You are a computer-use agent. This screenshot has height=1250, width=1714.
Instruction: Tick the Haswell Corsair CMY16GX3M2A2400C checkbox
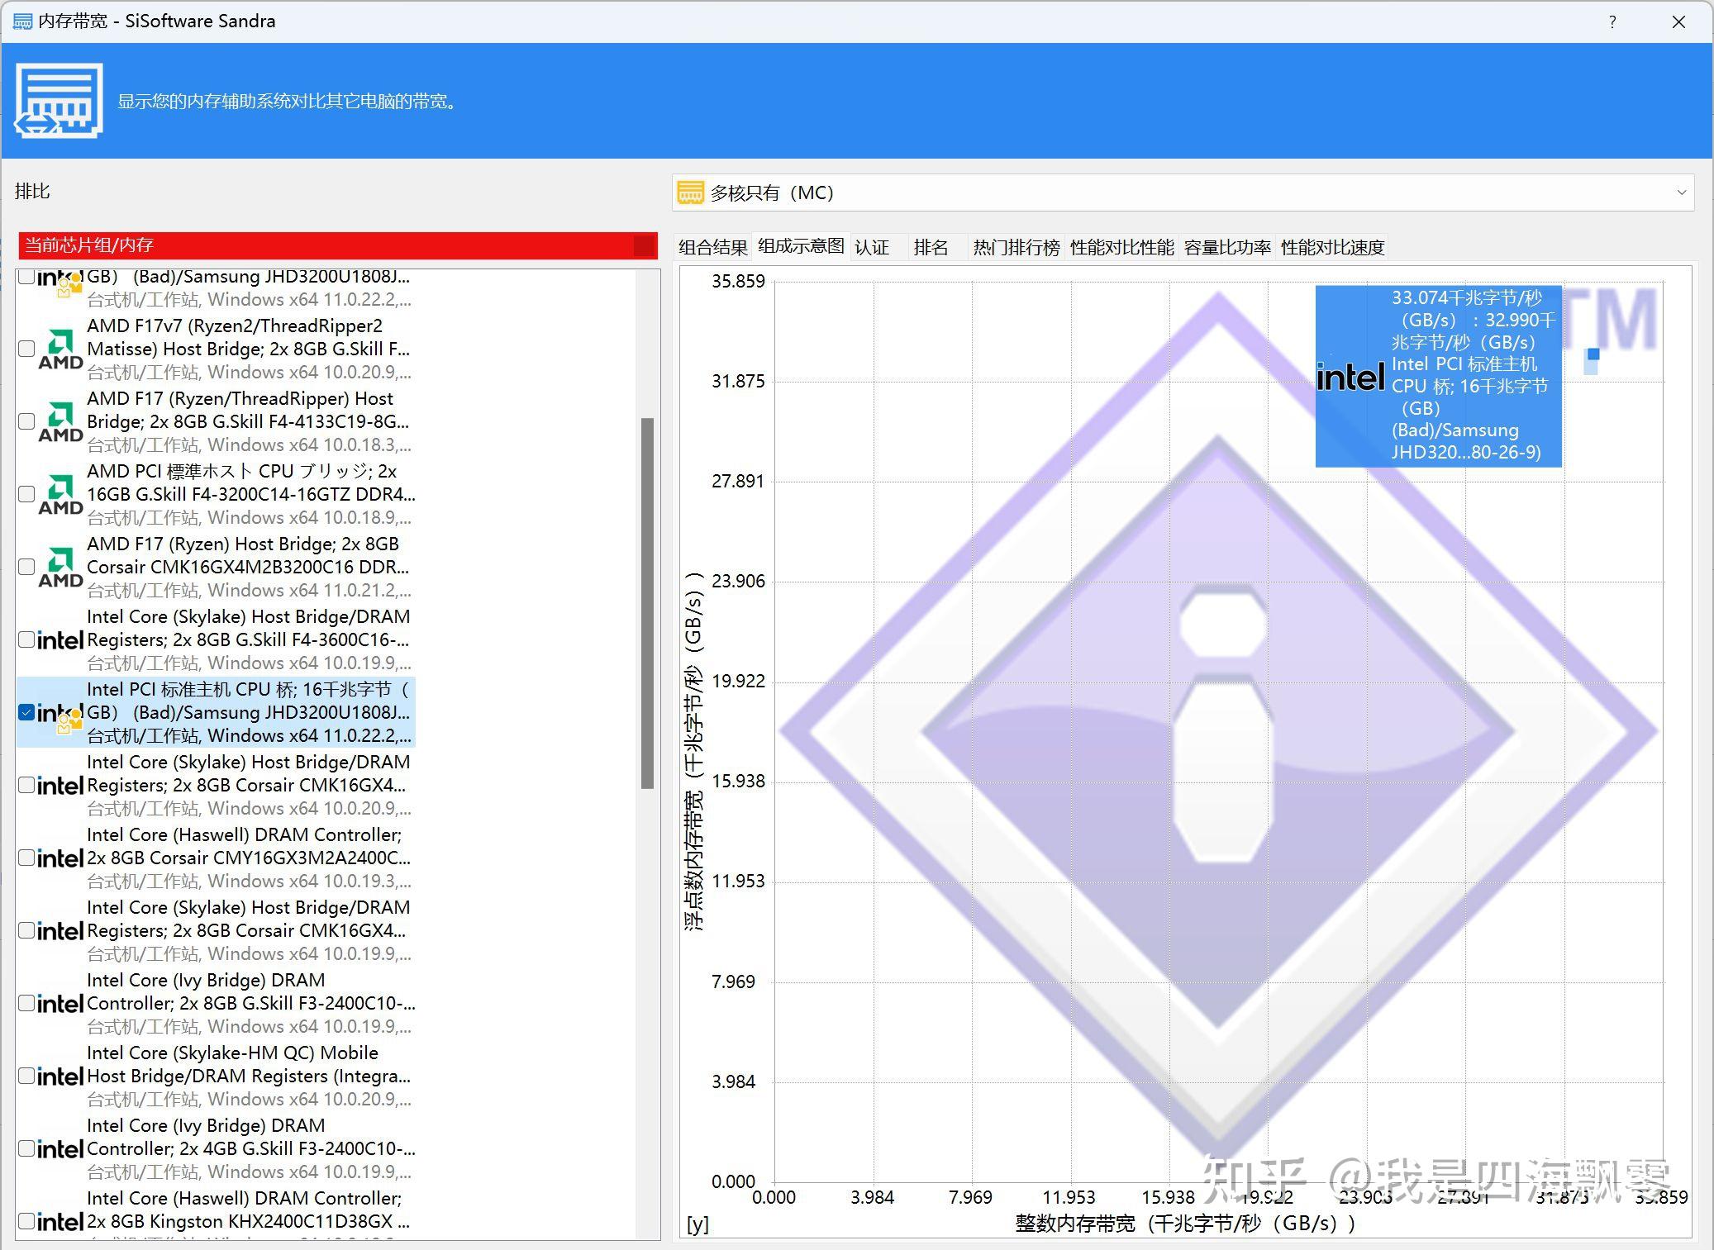(x=26, y=858)
